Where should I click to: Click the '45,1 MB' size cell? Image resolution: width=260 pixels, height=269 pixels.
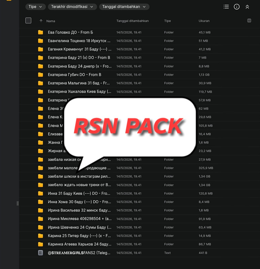pos(205,32)
